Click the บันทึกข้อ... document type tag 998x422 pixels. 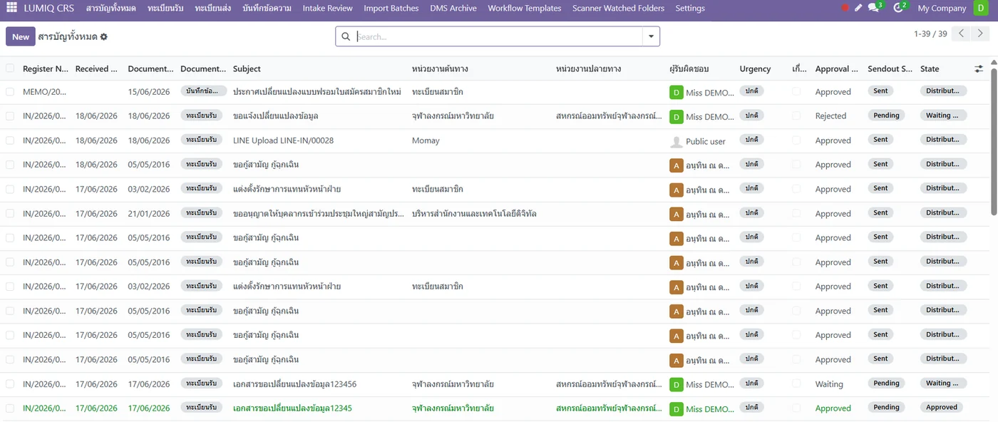tap(204, 91)
